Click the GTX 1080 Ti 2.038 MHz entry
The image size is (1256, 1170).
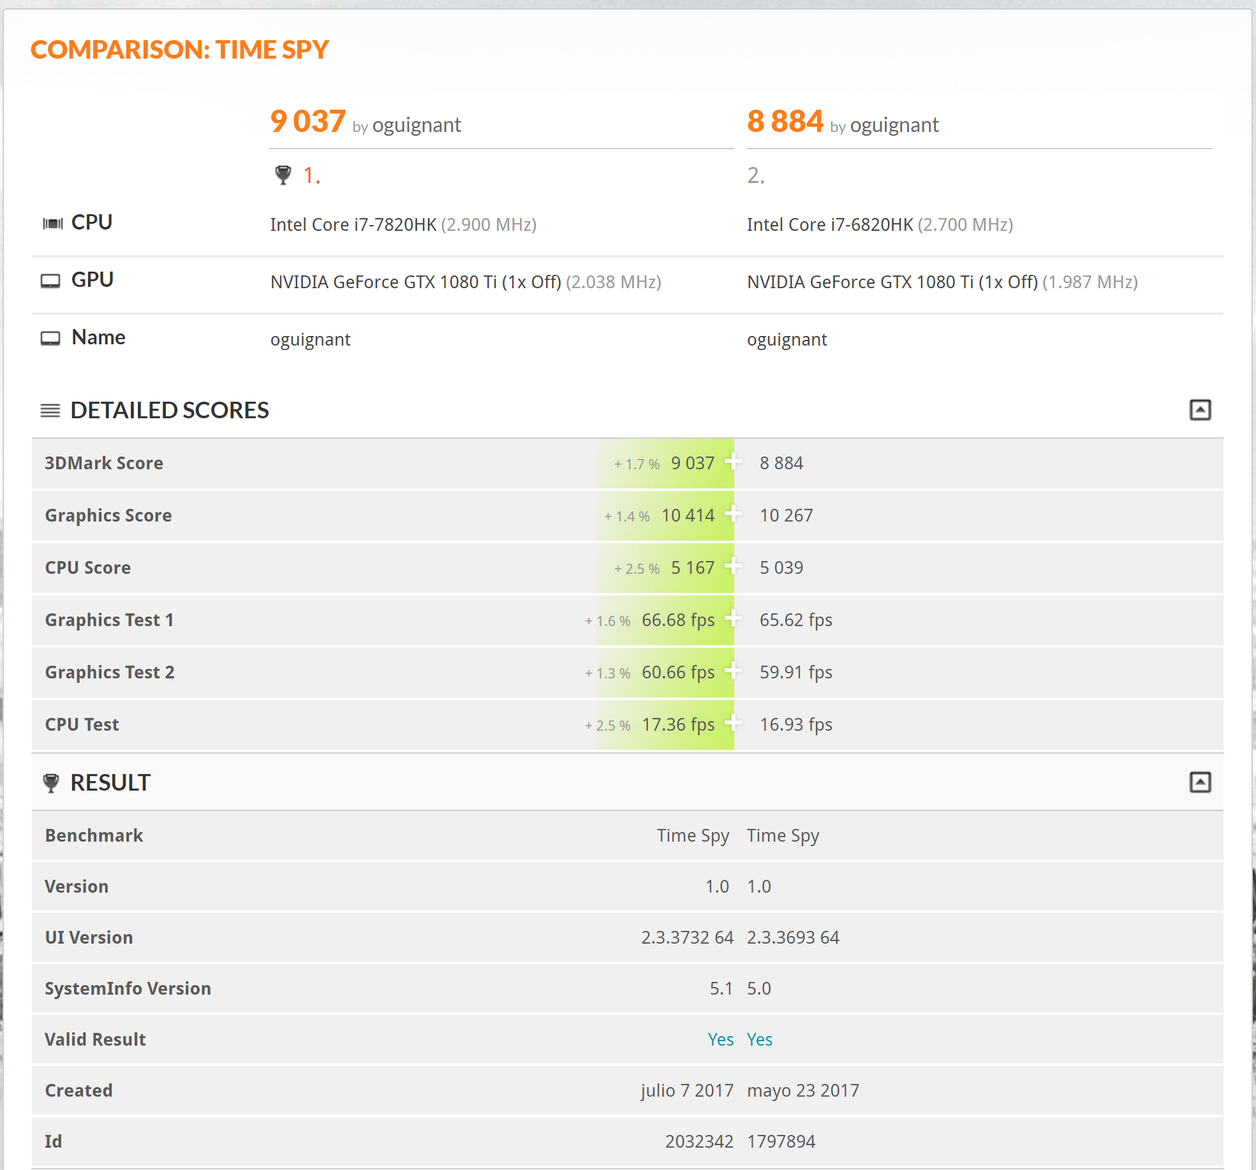466,282
